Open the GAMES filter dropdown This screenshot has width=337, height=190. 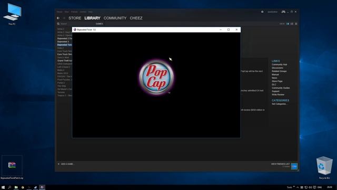coord(100,24)
